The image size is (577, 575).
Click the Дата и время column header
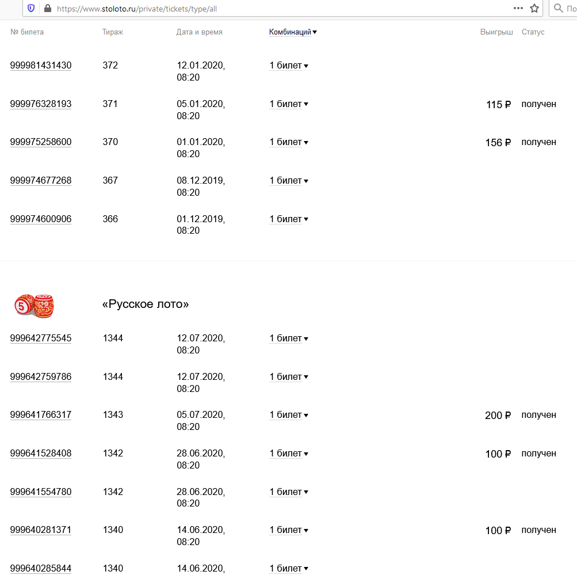tap(200, 32)
